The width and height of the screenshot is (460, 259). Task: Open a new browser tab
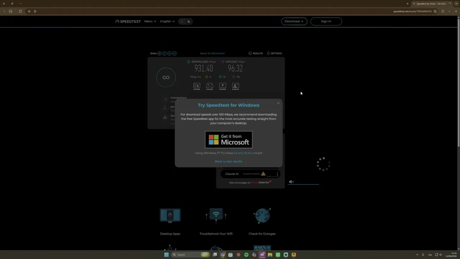pyautogui.click(x=408, y=4)
